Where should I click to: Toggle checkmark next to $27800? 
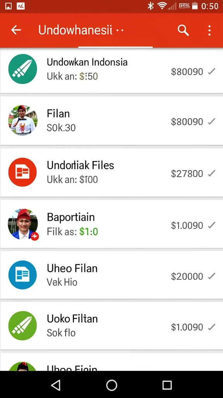point(211,173)
